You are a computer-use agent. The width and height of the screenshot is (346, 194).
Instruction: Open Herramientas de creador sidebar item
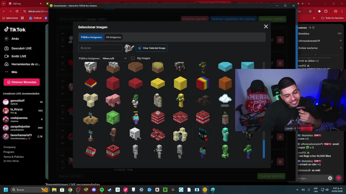coord(22,64)
